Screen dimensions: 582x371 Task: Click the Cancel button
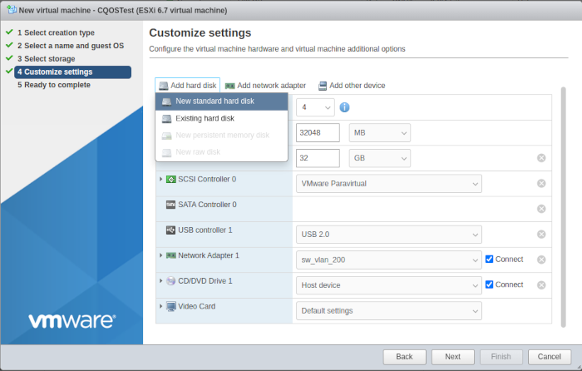[550, 357]
